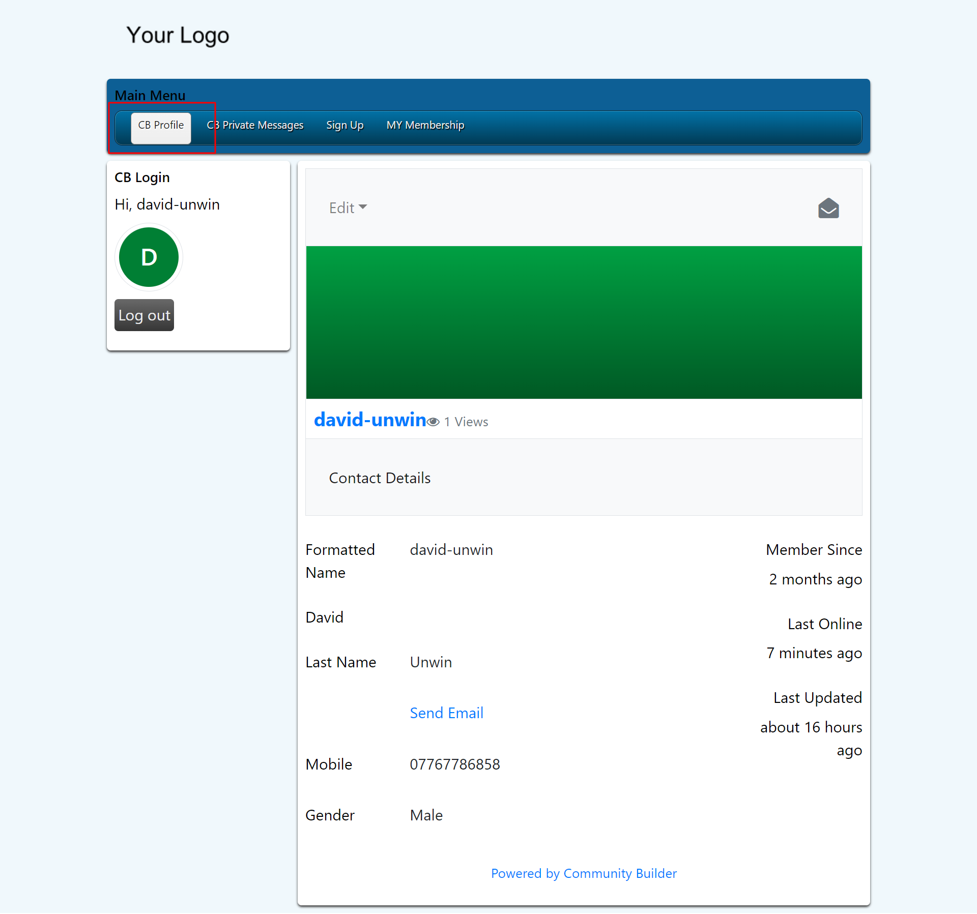Click the eye icon beside 1 Views
Screen dimensions: 977x914
[433, 422]
